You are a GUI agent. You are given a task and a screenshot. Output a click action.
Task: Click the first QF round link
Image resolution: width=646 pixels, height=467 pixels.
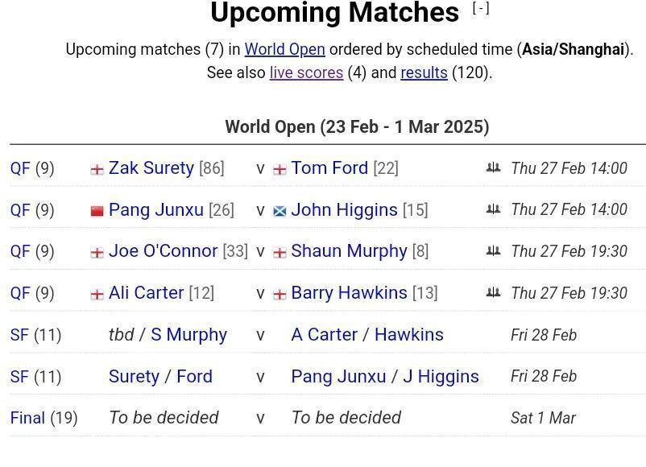coord(20,168)
